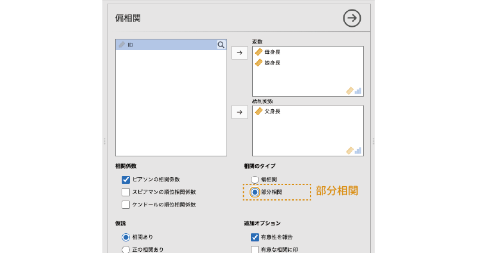Click scale-type ruler icon at bottom of 変数 box

349,91
